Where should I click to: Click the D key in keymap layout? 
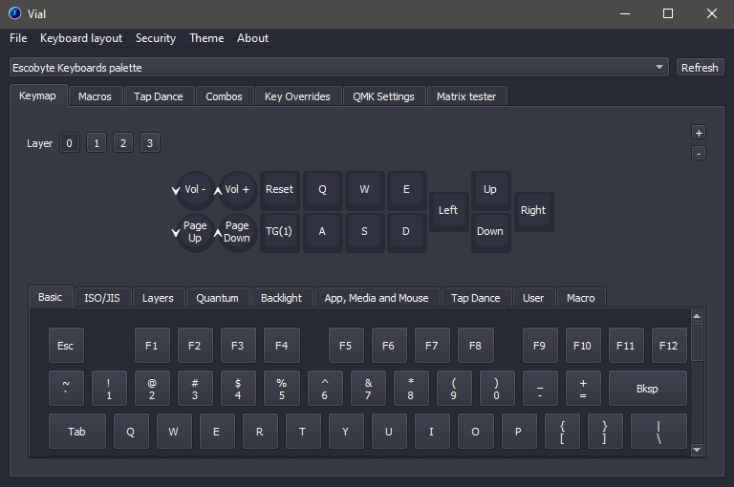(406, 232)
